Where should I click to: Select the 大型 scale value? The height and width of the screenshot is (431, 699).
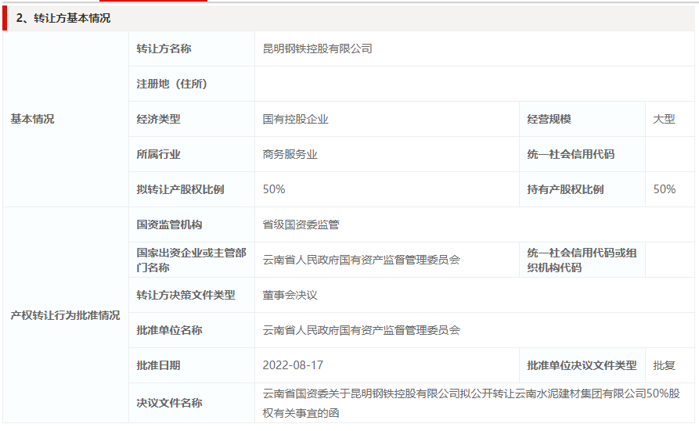[x=664, y=119]
